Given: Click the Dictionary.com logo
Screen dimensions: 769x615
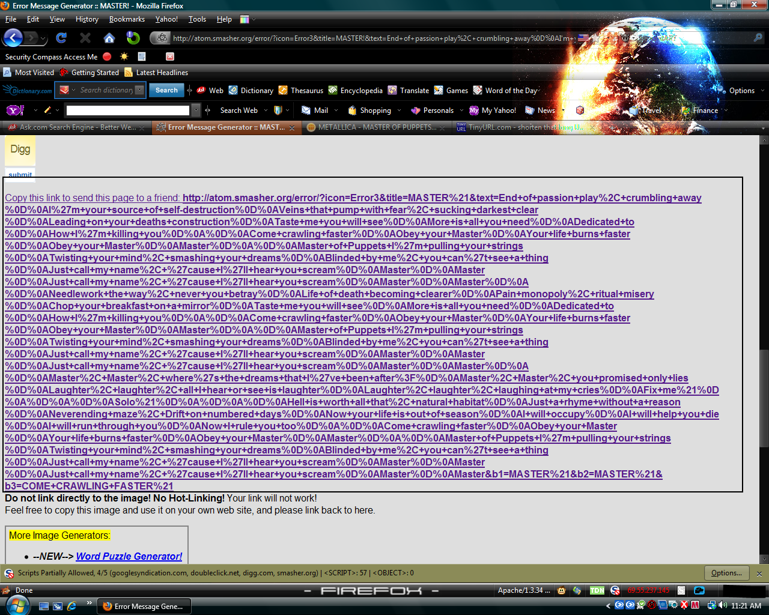Looking at the screenshot, I should click(28, 91).
